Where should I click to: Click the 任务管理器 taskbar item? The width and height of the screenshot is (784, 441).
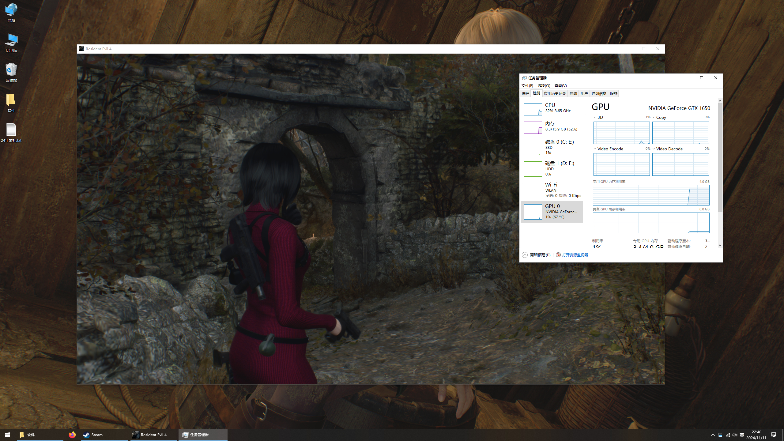(x=203, y=435)
